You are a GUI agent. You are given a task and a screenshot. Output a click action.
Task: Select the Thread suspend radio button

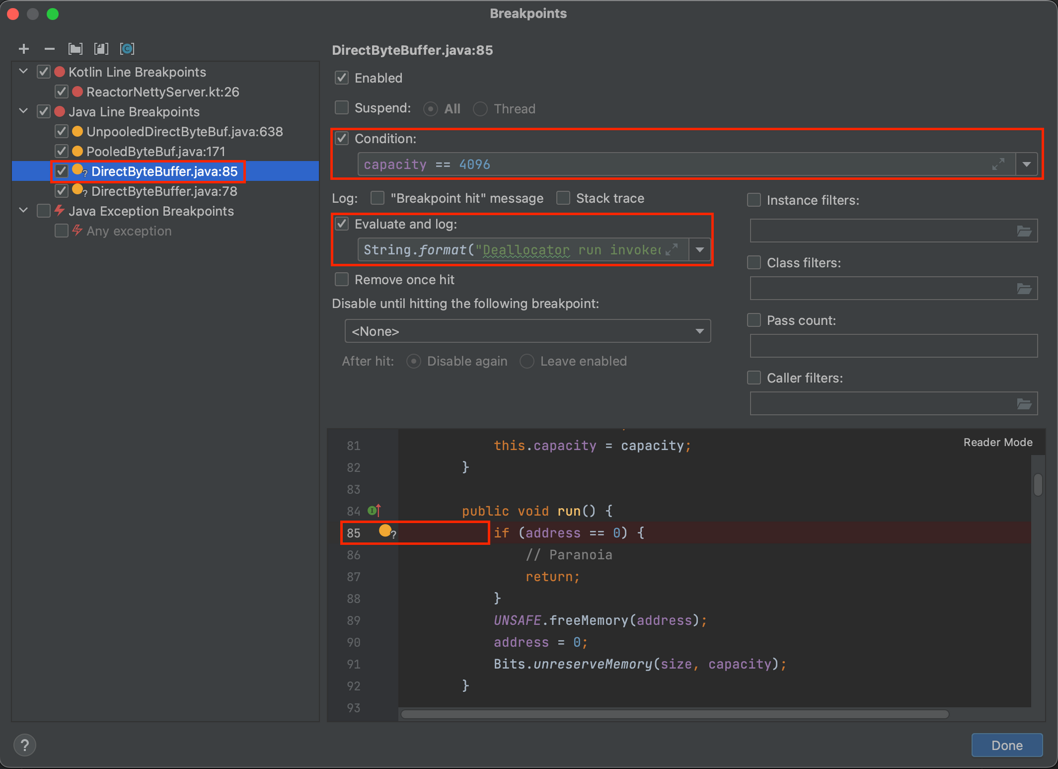coord(480,109)
